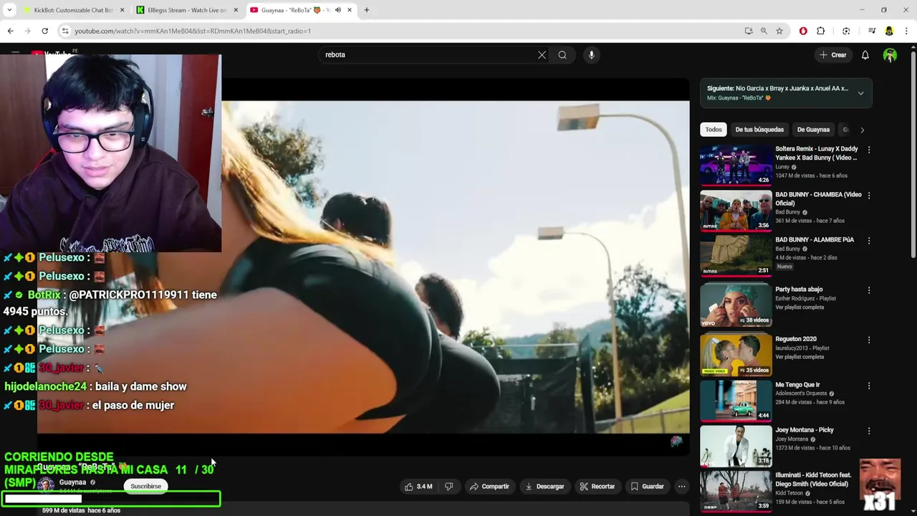Image resolution: width=917 pixels, height=516 pixels.
Task: Open Illuminati Kidd Tetoon thumbnail
Action: [736, 491]
